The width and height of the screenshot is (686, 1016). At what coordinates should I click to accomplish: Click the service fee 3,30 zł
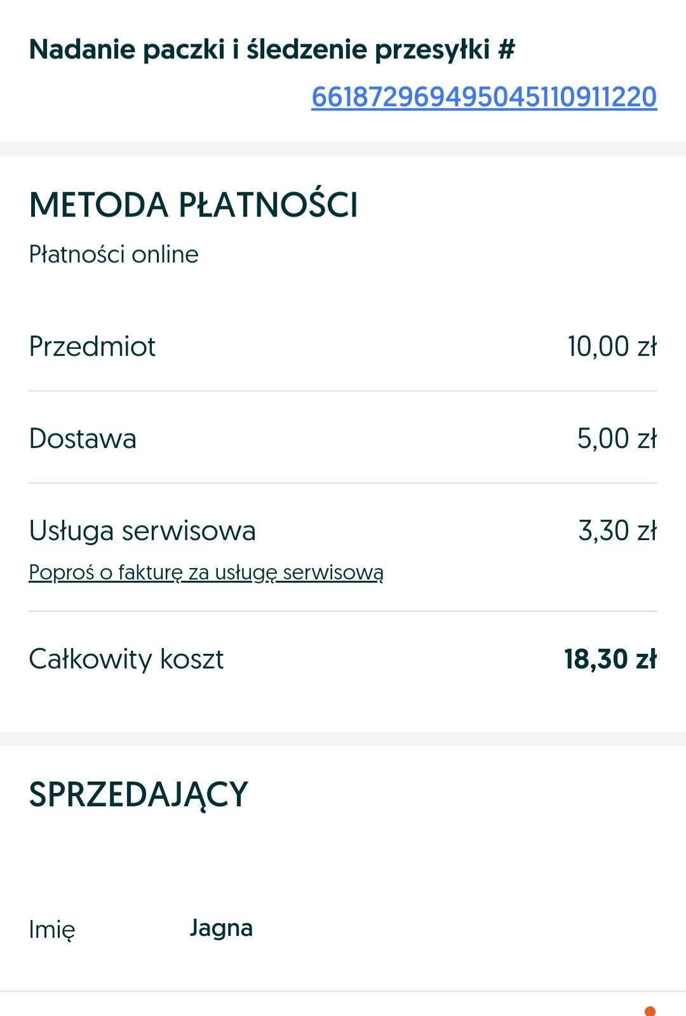pyautogui.click(x=617, y=531)
